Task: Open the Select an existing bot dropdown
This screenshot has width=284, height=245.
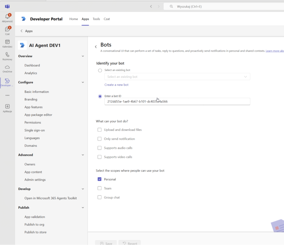Action: click(x=177, y=77)
